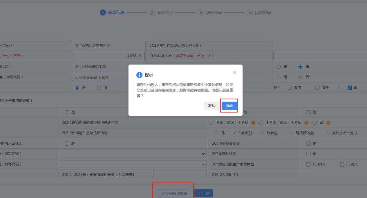Click the orange info icon after 分国(地区)不分项

(x=253, y=122)
